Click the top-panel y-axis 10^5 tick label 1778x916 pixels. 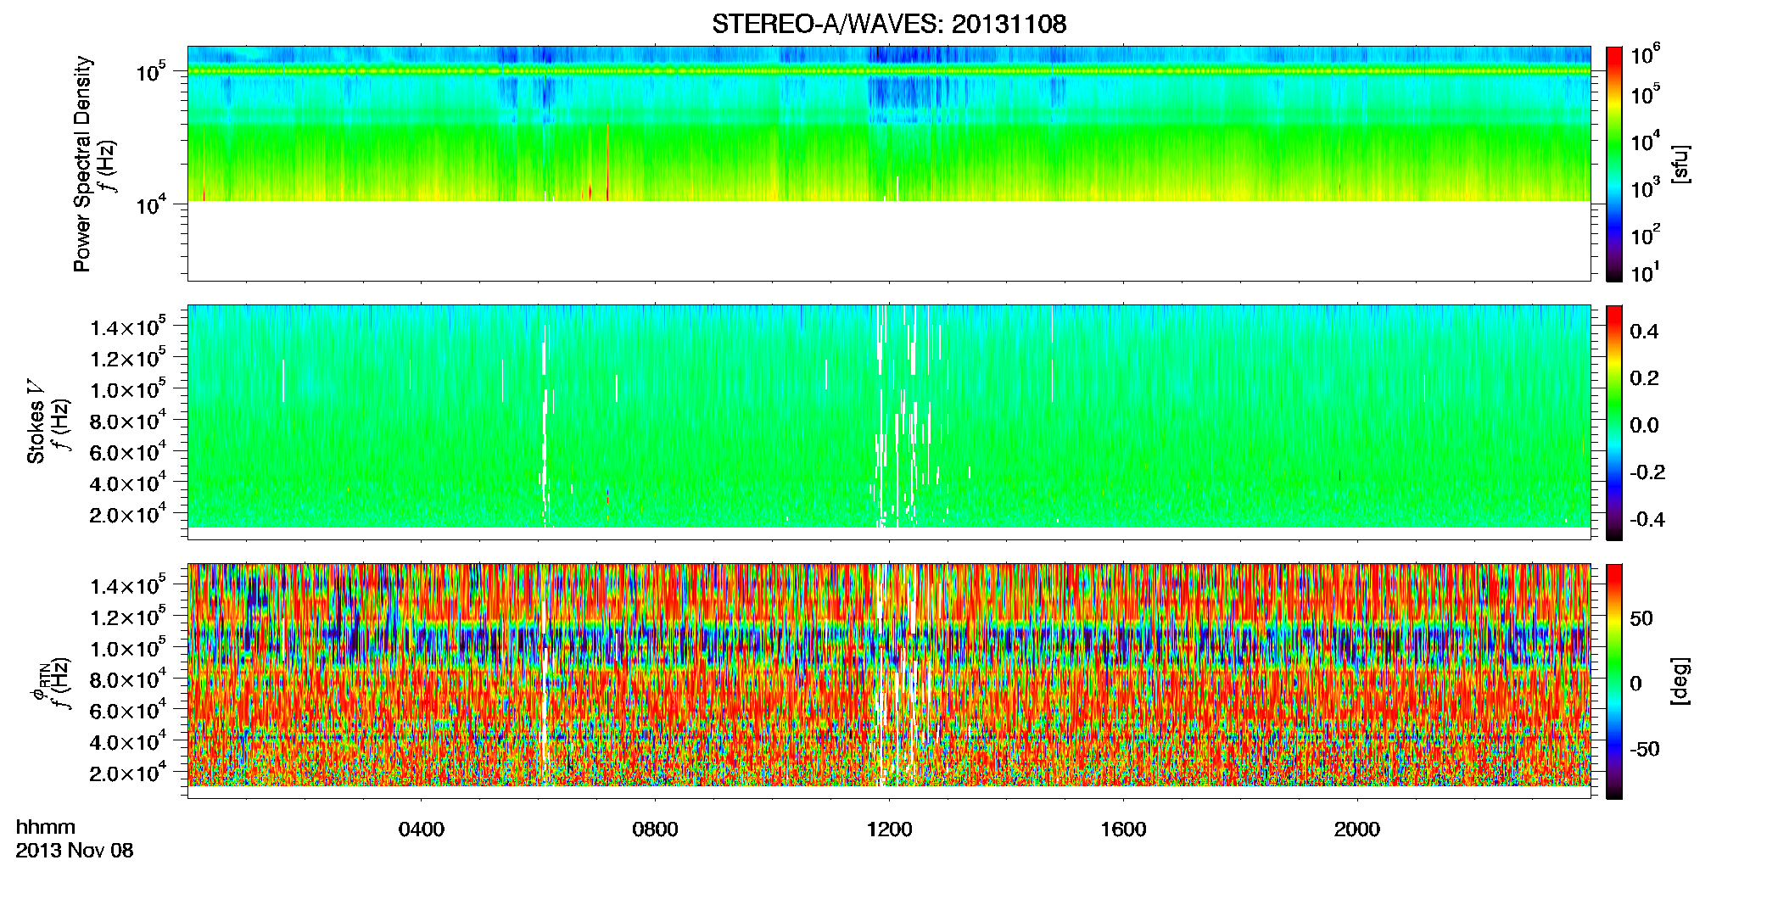pyautogui.click(x=150, y=71)
